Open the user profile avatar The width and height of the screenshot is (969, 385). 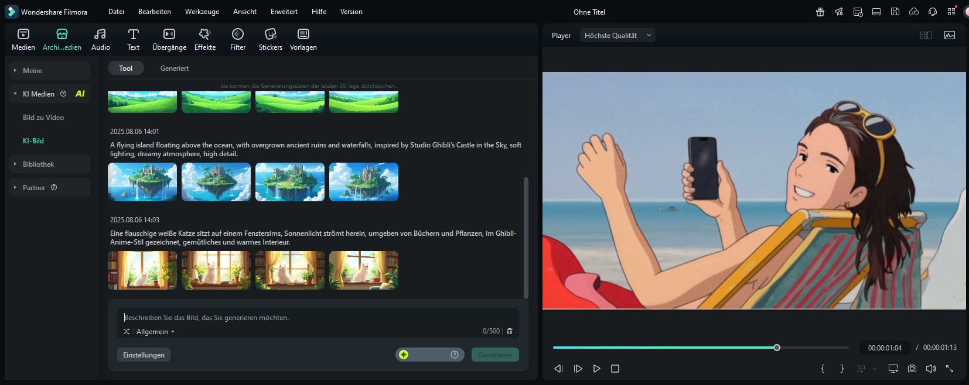click(x=966, y=12)
